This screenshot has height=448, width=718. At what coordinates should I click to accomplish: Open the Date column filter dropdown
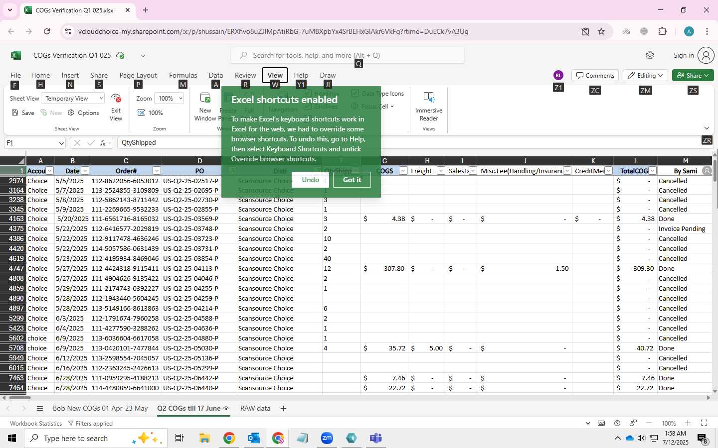85,171
